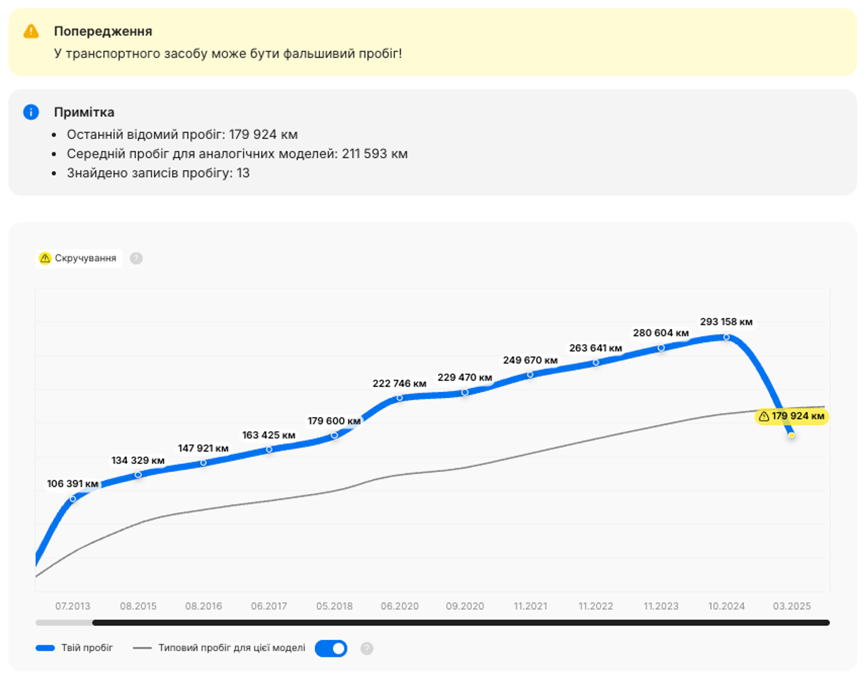Select the yellow 179 924 км point
Image resolution: width=865 pixels, height=677 pixels.
(x=791, y=435)
